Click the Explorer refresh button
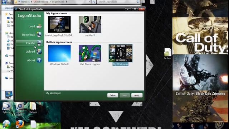The image size is (229, 129). (94, 2)
